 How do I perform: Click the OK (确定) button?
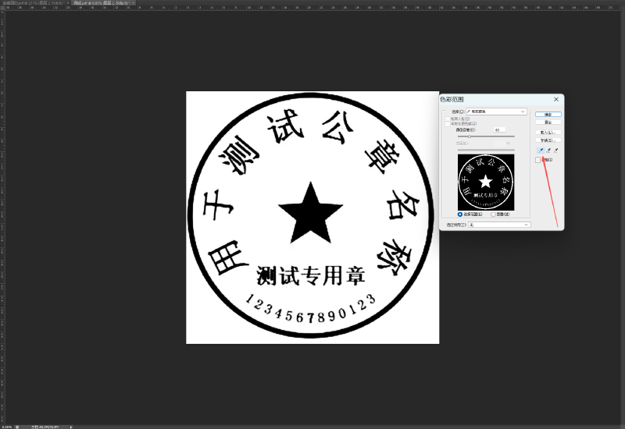(548, 115)
